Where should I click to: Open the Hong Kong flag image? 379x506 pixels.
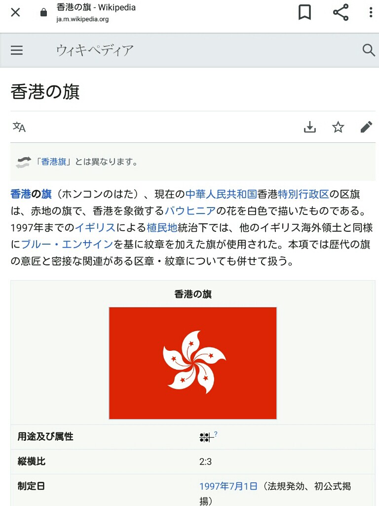tap(193, 363)
